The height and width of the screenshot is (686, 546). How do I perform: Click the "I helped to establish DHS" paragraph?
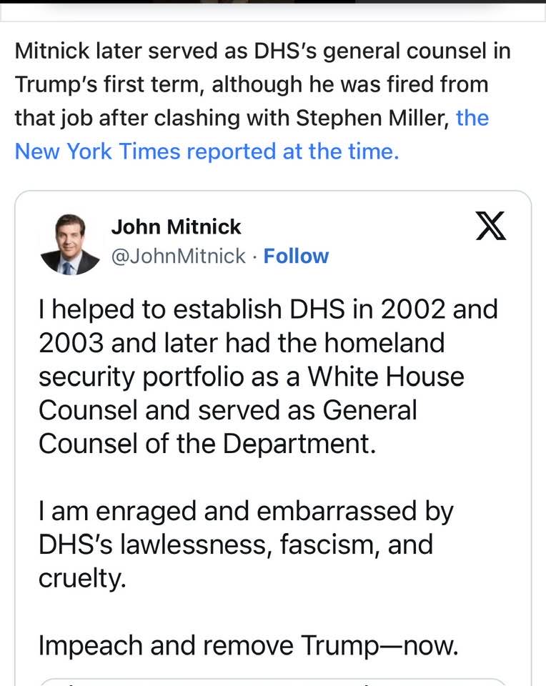268,376
